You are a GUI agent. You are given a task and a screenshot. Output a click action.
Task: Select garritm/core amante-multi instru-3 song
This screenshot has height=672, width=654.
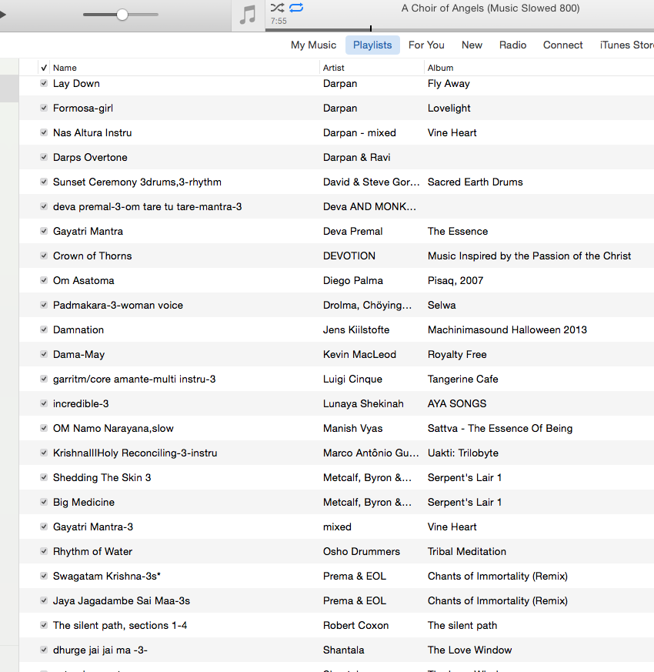135,379
